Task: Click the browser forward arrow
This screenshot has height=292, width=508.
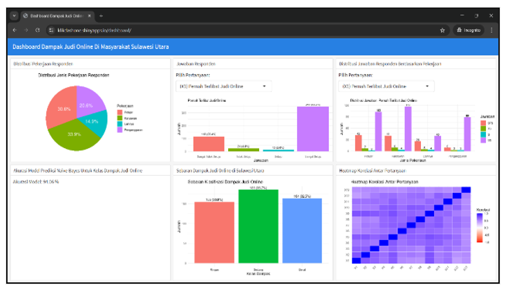Action: 26,30
